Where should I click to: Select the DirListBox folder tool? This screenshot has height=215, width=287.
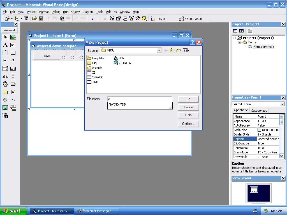5,92
